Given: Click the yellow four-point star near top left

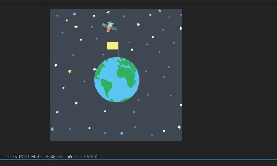Looking at the screenshot, I should (76, 27).
